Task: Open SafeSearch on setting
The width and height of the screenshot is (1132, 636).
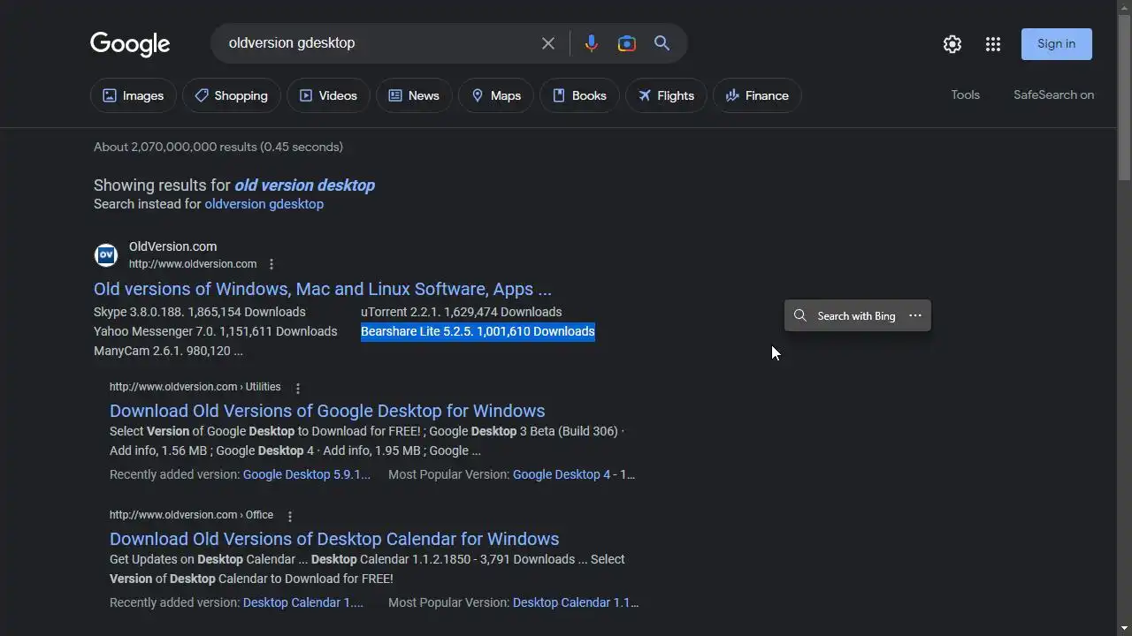Action: click(x=1053, y=95)
